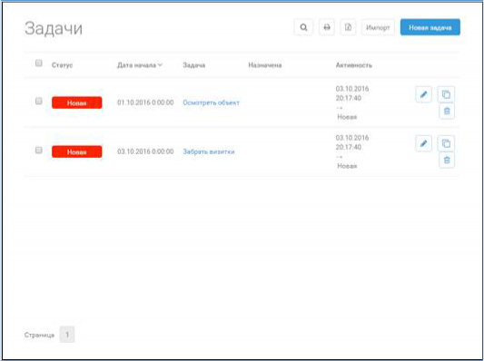Delete the task Забрать визитки via trash icon
Image resolution: width=484 pixels, height=361 pixels.
(x=447, y=160)
